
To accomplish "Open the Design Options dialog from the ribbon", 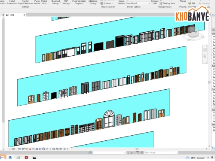I will pos(121,2).
